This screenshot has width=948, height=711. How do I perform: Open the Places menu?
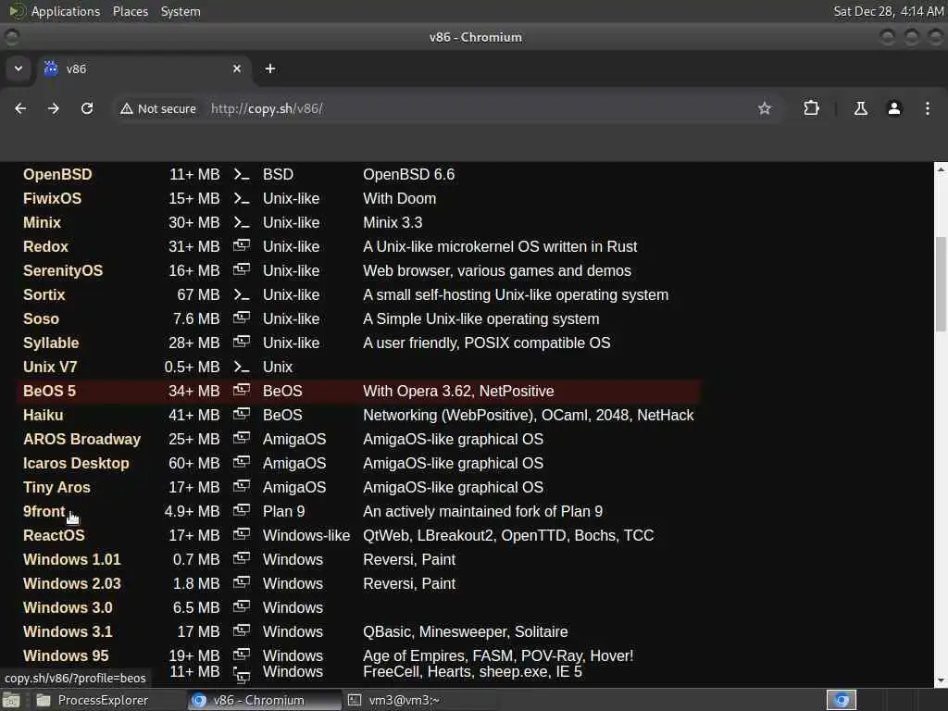click(x=131, y=11)
